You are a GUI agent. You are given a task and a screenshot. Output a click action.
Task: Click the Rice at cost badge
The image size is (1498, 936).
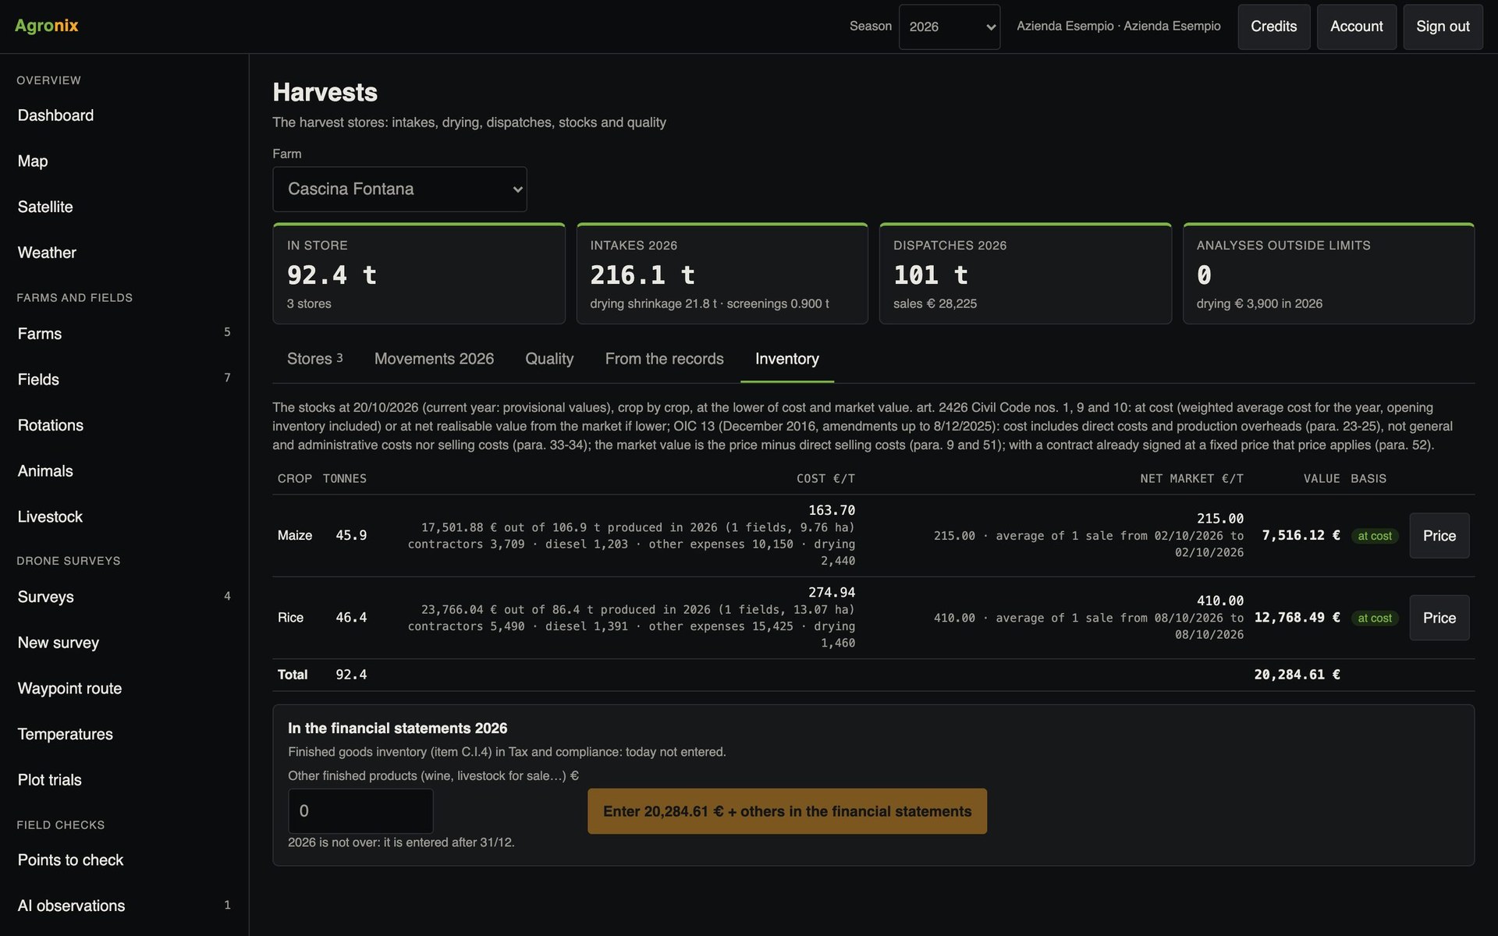coord(1375,618)
